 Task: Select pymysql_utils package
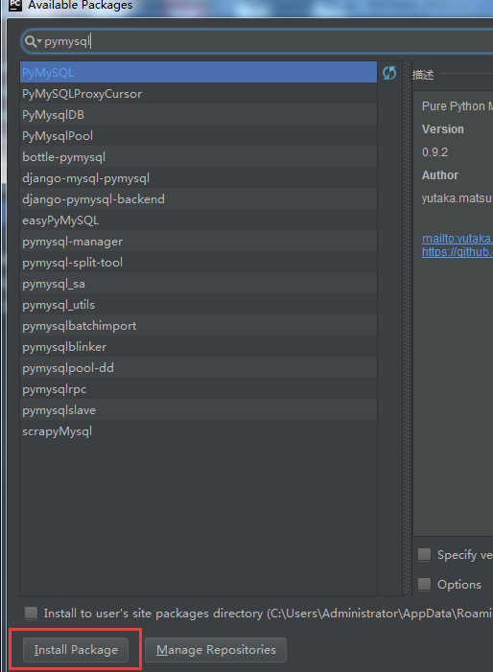pyautogui.click(x=199, y=305)
